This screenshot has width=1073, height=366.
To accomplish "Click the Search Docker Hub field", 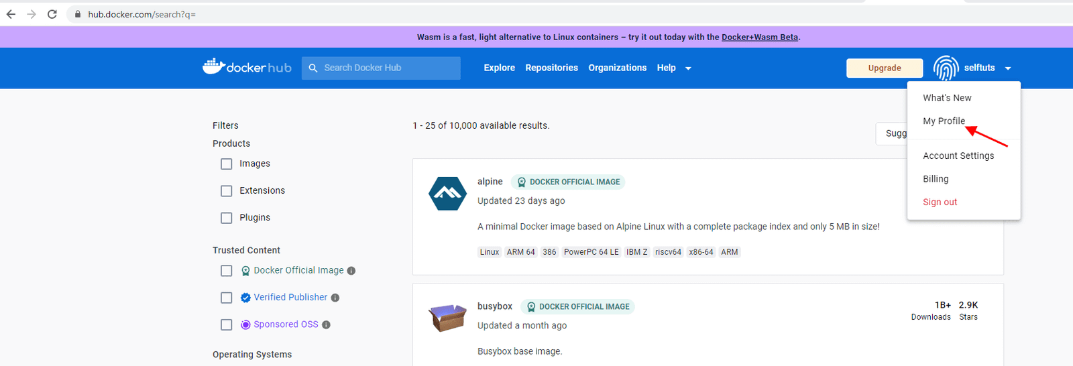I will pyautogui.click(x=381, y=68).
